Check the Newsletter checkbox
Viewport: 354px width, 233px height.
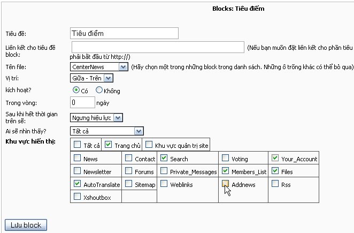click(x=77, y=170)
